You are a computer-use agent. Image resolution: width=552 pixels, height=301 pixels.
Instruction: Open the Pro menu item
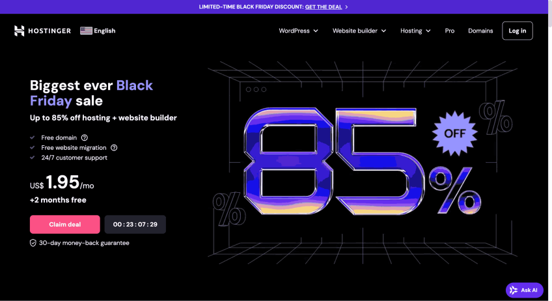click(450, 31)
